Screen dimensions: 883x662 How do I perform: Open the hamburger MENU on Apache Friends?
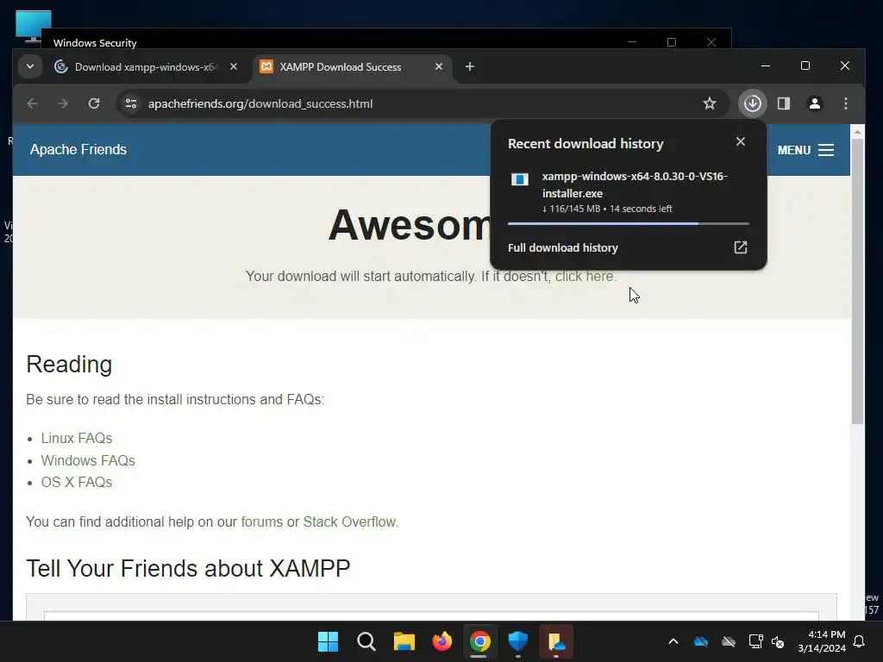[x=805, y=150]
